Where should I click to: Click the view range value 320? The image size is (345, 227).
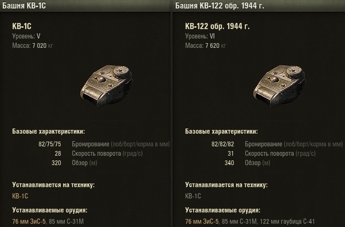(56, 163)
